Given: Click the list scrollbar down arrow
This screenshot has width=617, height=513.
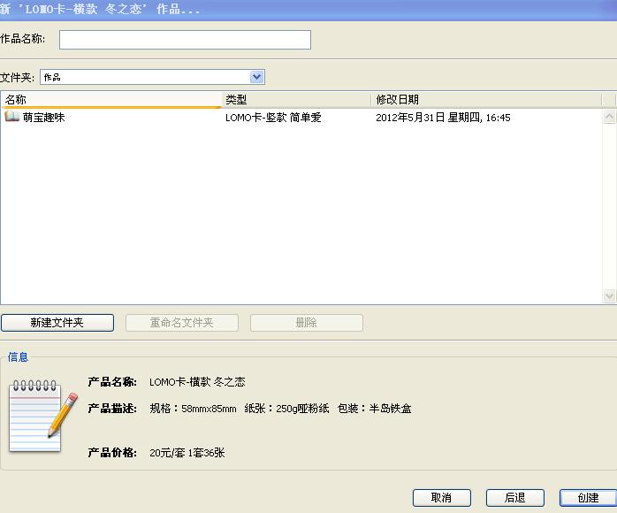Looking at the screenshot, I should click(609, 295).
